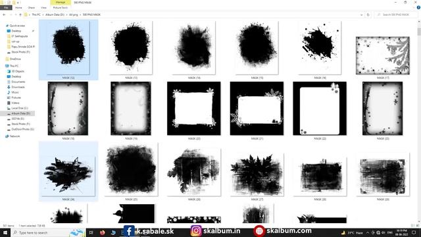
Task: Select the MASK (25) thumbnail
Action: 132,170
